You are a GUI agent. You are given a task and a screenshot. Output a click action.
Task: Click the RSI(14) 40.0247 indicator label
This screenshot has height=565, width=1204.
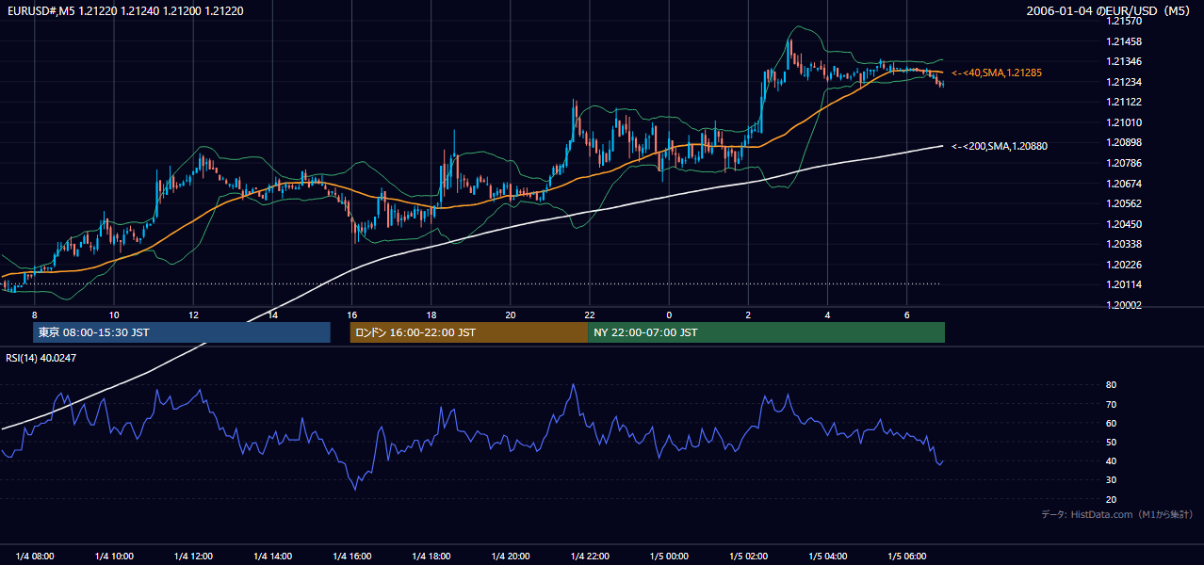(41, 358)
